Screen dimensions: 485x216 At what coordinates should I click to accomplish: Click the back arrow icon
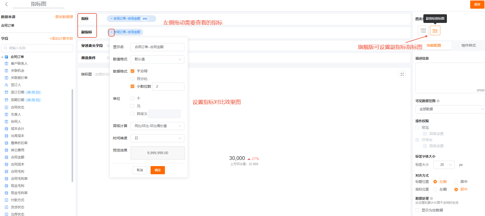point(6,4)
